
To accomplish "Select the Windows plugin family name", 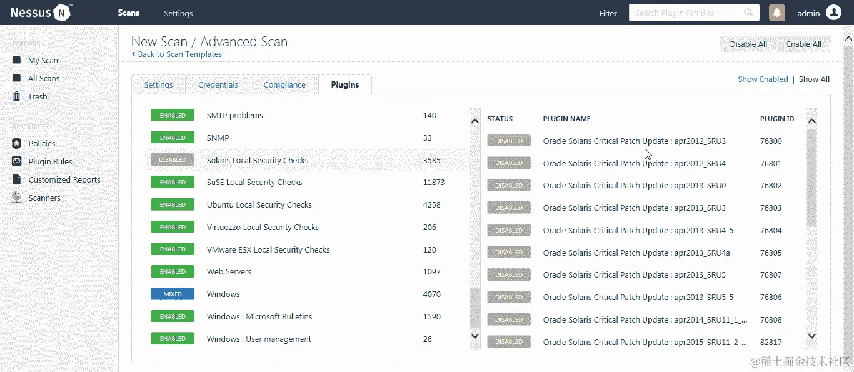I will click(x=223, y=294).
